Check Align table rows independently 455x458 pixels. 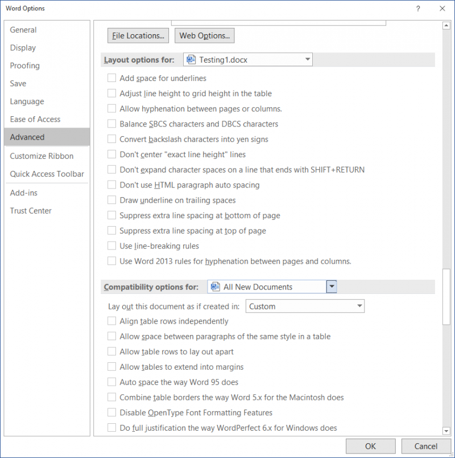tap(112, 321)
